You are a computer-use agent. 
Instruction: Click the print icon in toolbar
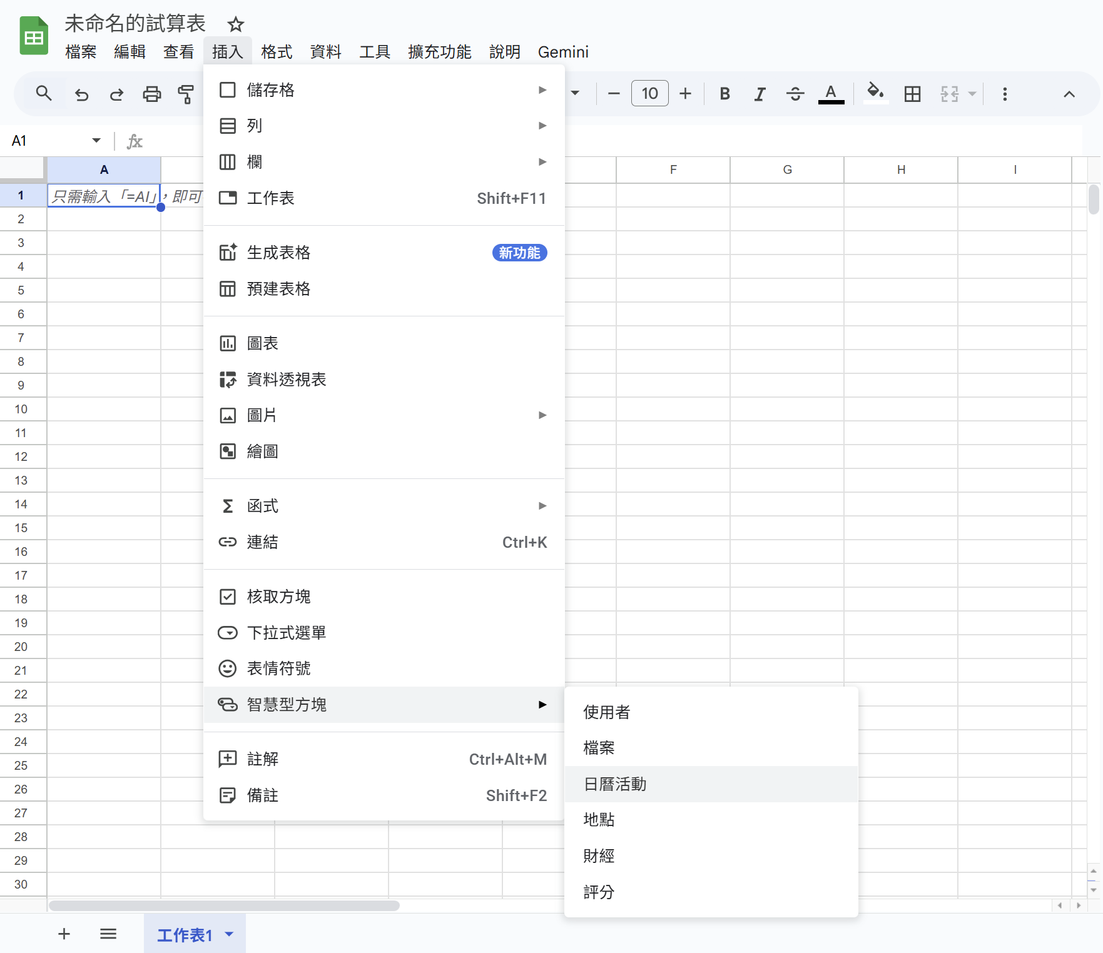click(151, 94)
